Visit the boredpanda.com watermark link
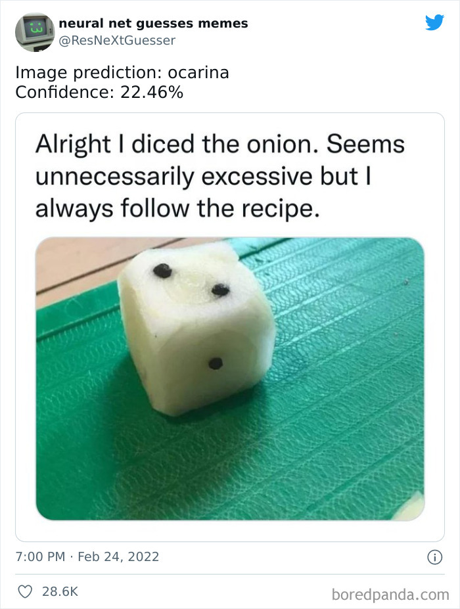460x609 pixels. coord(390,595)
